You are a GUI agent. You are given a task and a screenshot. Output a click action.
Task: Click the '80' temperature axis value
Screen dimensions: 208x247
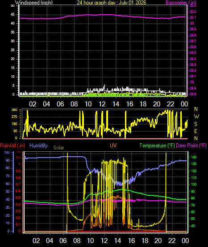[193, 198]
